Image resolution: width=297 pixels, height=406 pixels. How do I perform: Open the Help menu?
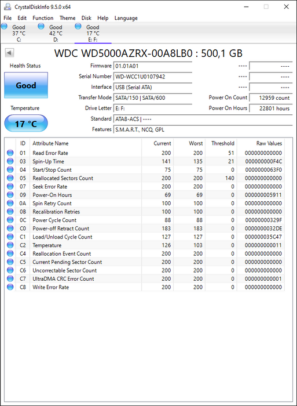(102, 18)
